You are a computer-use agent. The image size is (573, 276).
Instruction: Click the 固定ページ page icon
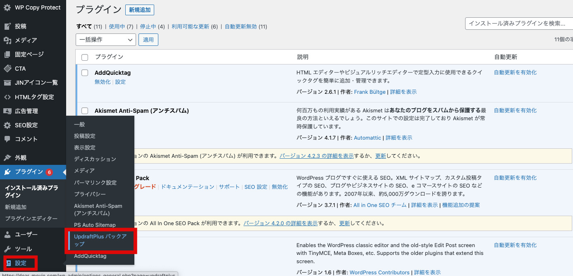click(7, 55)
